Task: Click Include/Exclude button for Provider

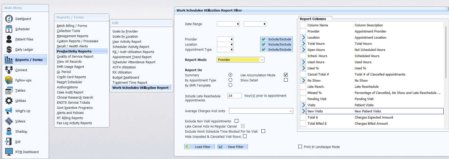Action: pos(277,39)
